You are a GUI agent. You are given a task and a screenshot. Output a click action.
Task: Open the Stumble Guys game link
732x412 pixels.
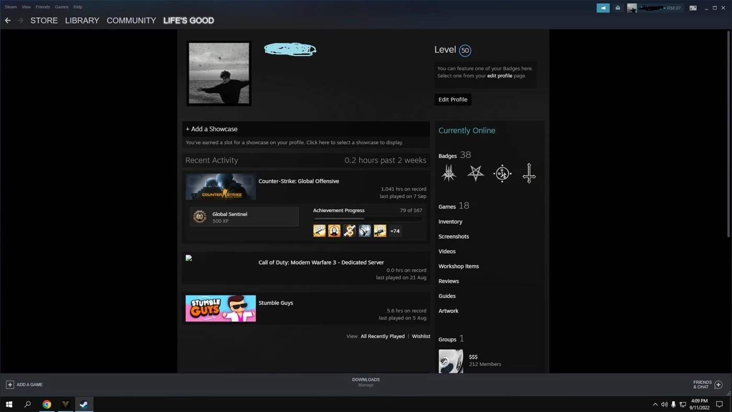276,303
